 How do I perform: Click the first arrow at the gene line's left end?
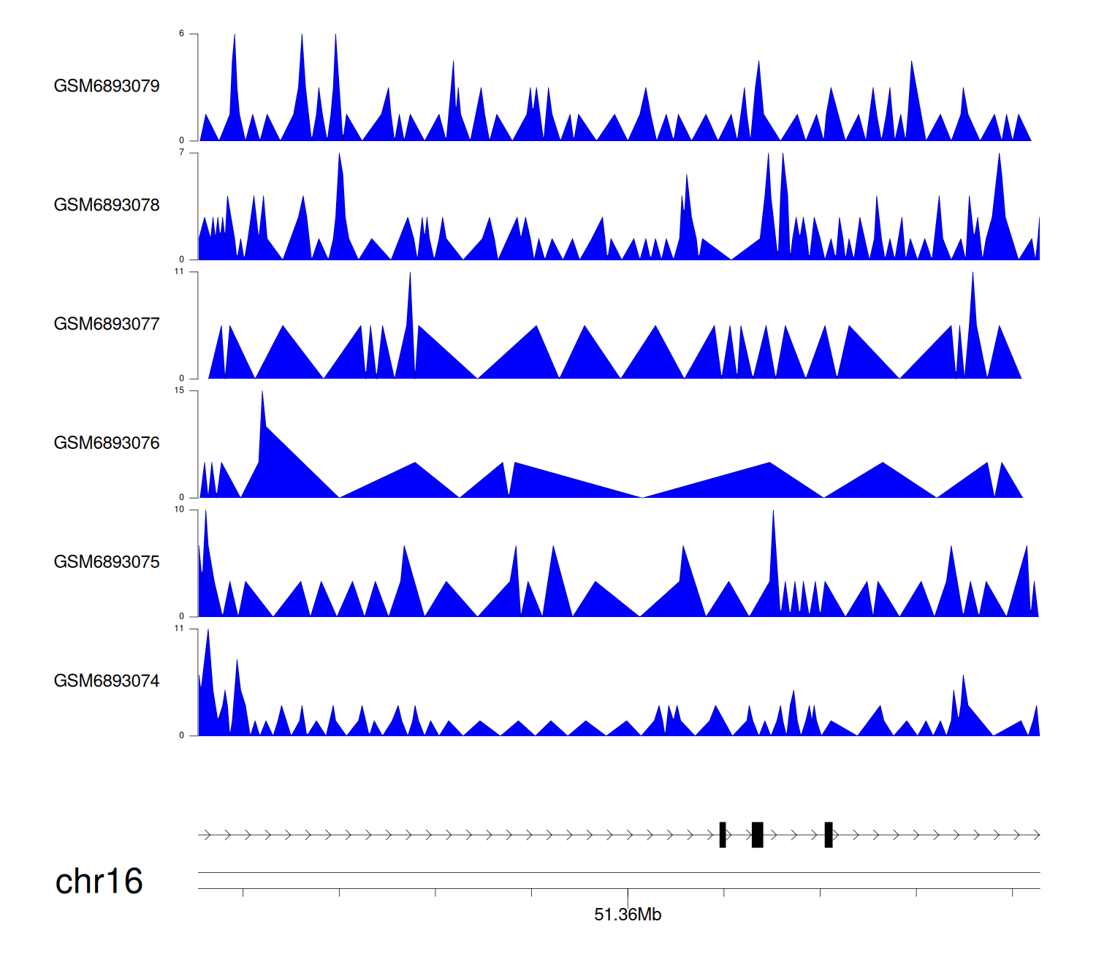click(x=207, y=835)
